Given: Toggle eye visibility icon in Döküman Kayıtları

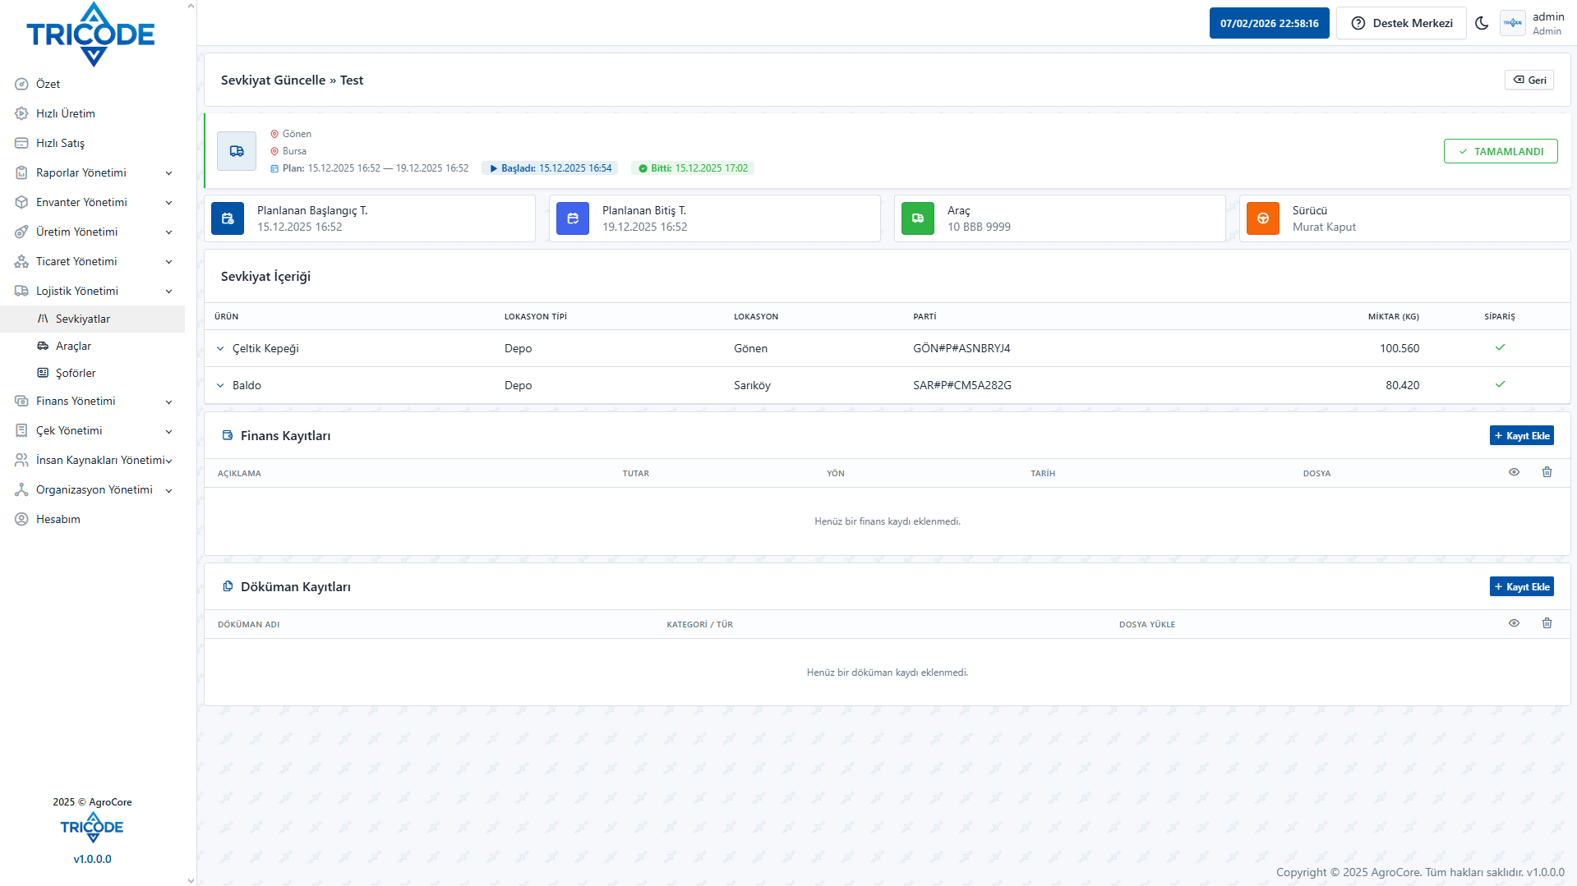Looking at the screenshot, I should pyautogui.click(x=1514, y=623).
